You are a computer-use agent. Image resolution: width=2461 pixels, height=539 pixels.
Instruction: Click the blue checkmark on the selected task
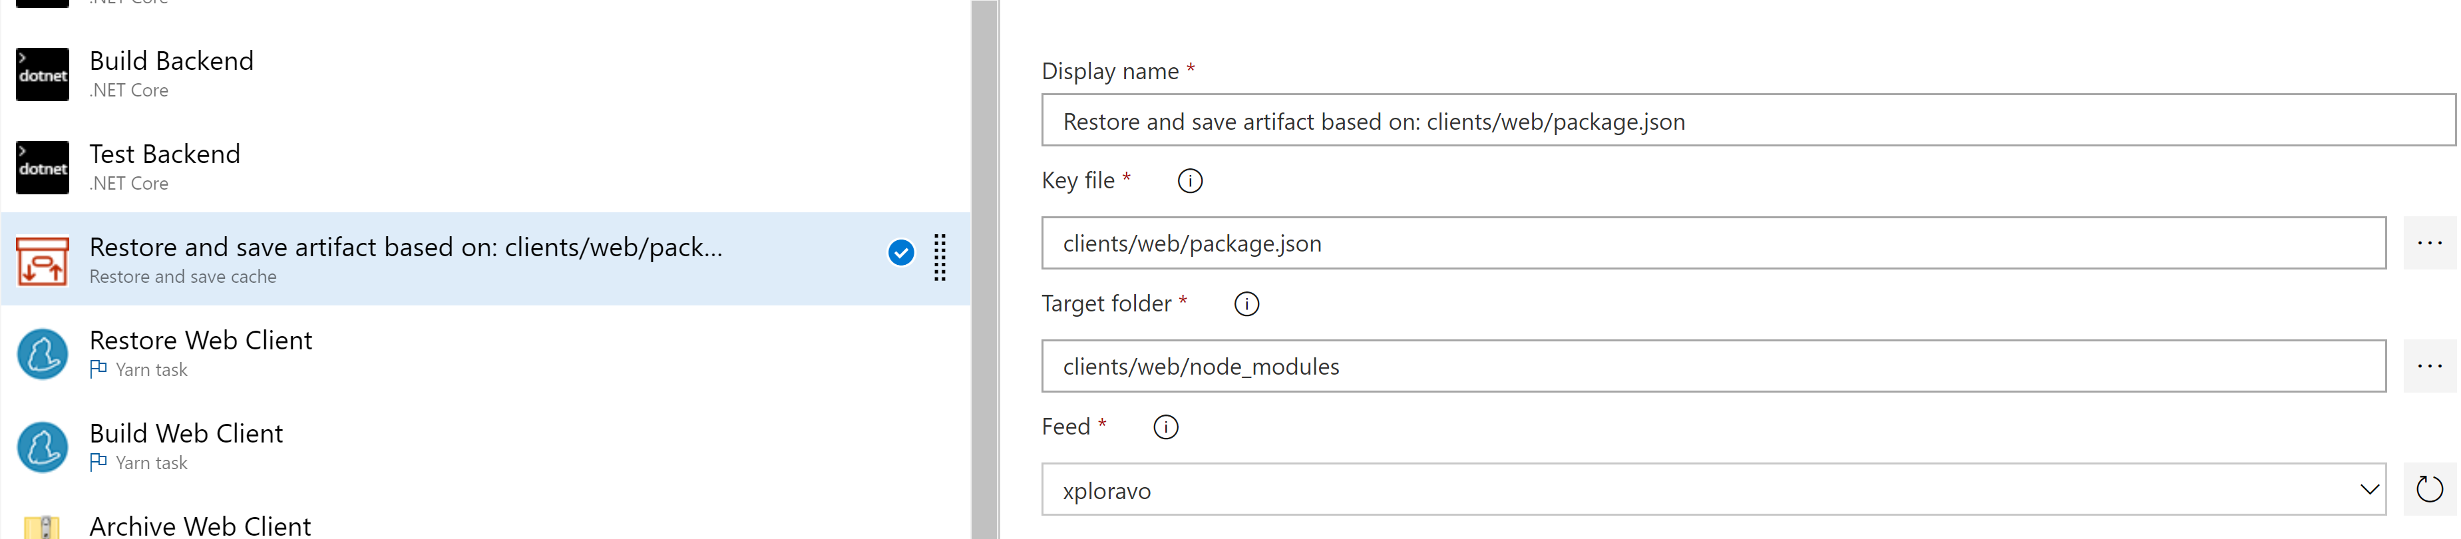pos(901,252)
